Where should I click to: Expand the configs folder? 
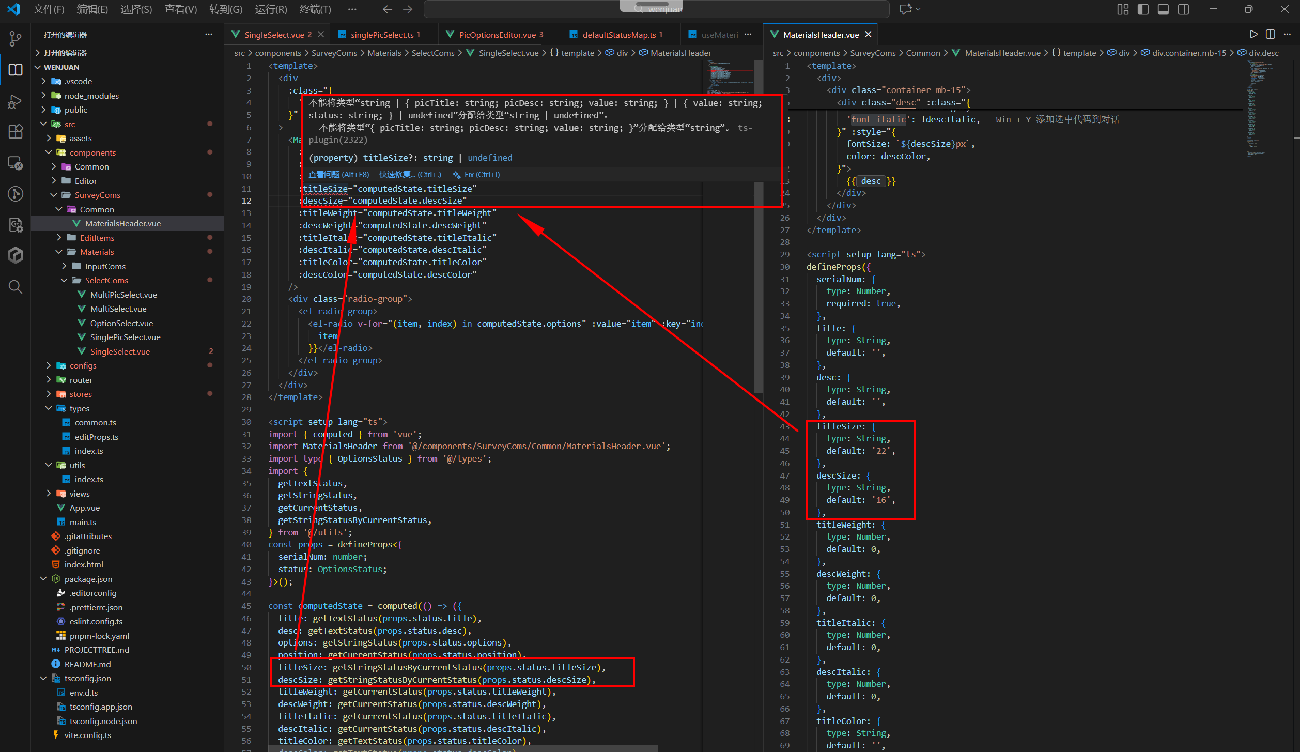click(x=83, y=365)
